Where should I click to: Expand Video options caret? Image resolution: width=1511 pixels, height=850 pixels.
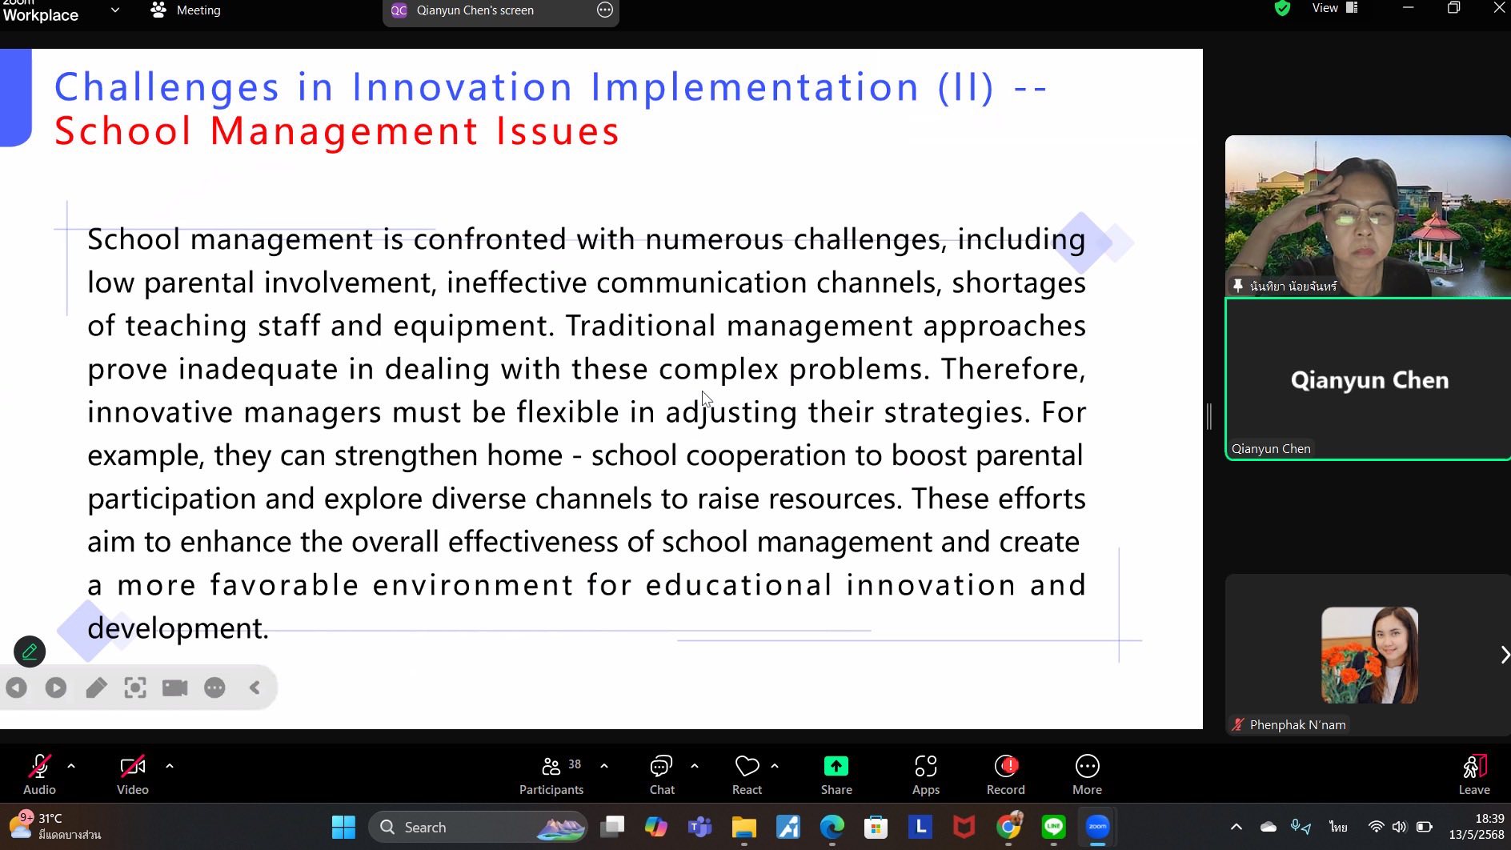click(170, 766)
